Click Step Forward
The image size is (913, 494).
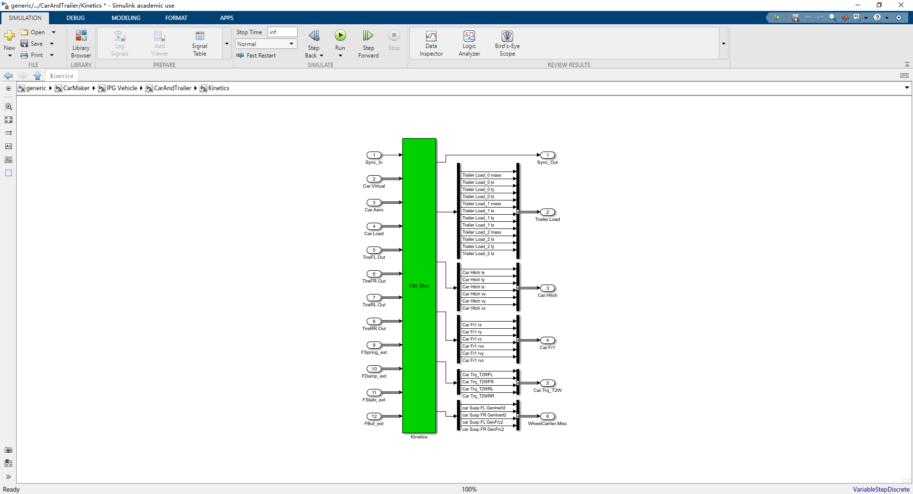(368, 44)
